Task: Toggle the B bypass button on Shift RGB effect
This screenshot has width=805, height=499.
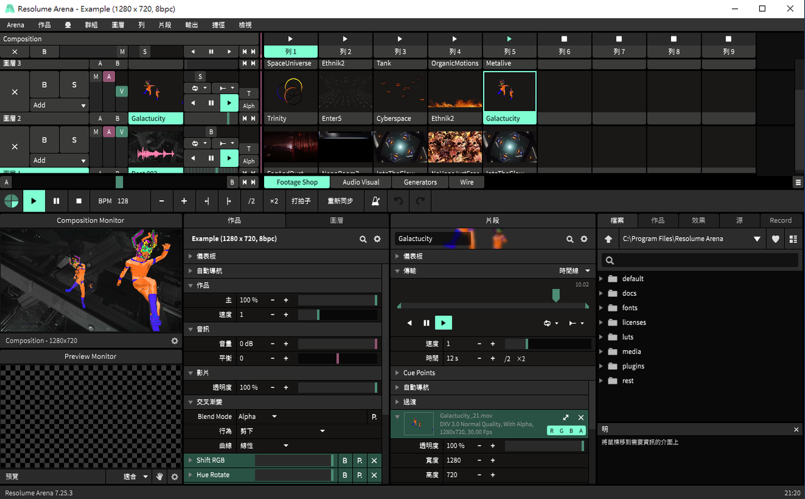Action: click(x=345, y=460)
